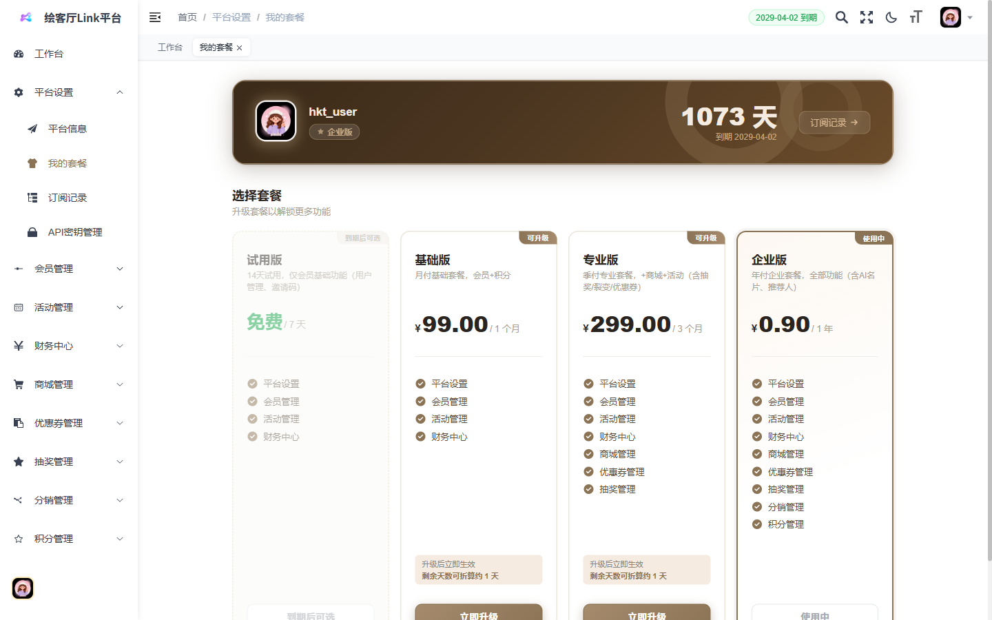992x620 pixels.
Task: Click the 商城管理 cart icon
Action: [18, 384]
